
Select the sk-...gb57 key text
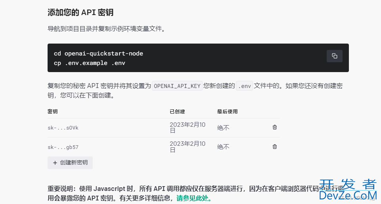point(63,147)
